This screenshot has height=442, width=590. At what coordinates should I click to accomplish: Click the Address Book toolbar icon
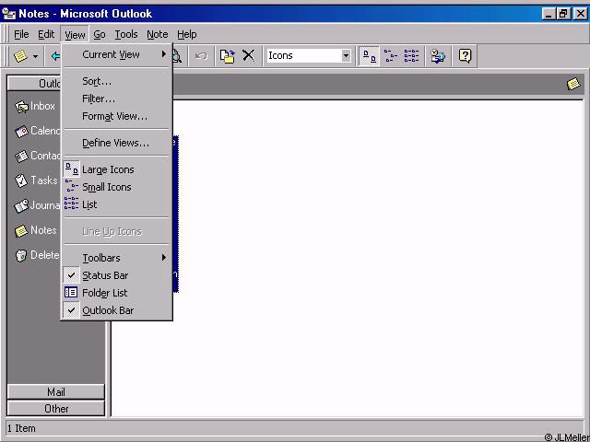click(438, 56)
